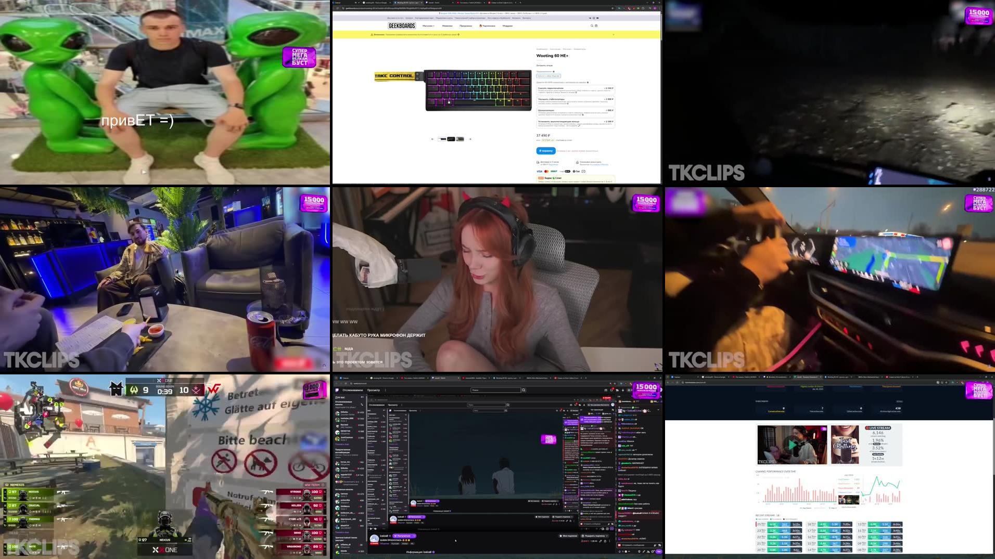Click the Twitch logo to go home
Viewport: 995px width, 559px height.
coord(337,390)
